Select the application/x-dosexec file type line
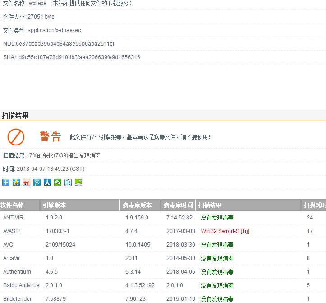 (42, 30)
